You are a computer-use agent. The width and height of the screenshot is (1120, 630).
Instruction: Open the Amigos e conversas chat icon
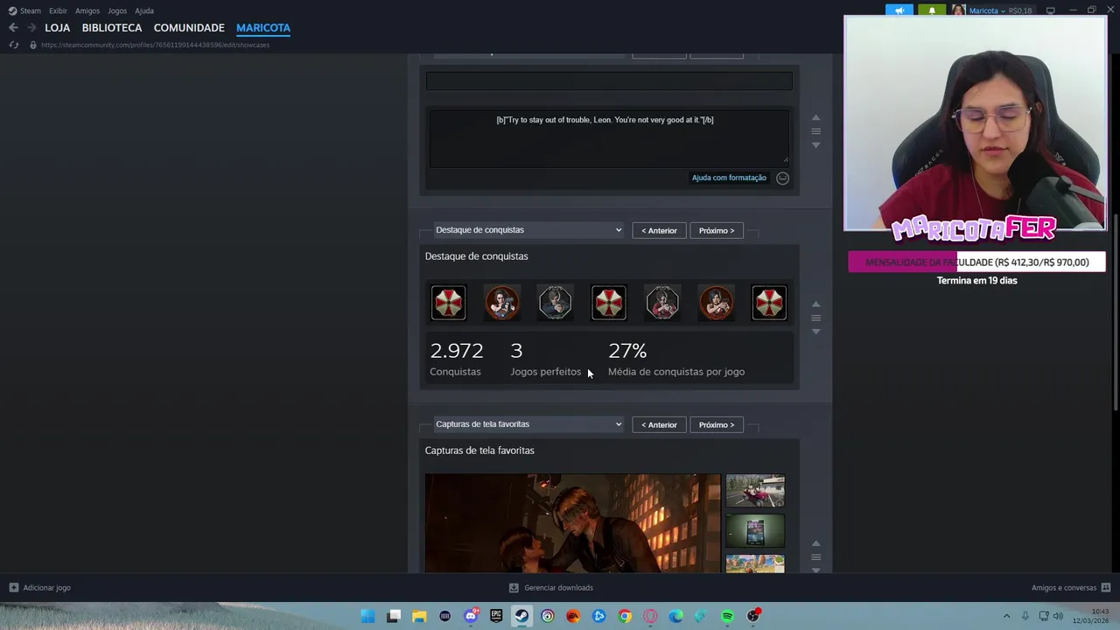click(1106, 588)
